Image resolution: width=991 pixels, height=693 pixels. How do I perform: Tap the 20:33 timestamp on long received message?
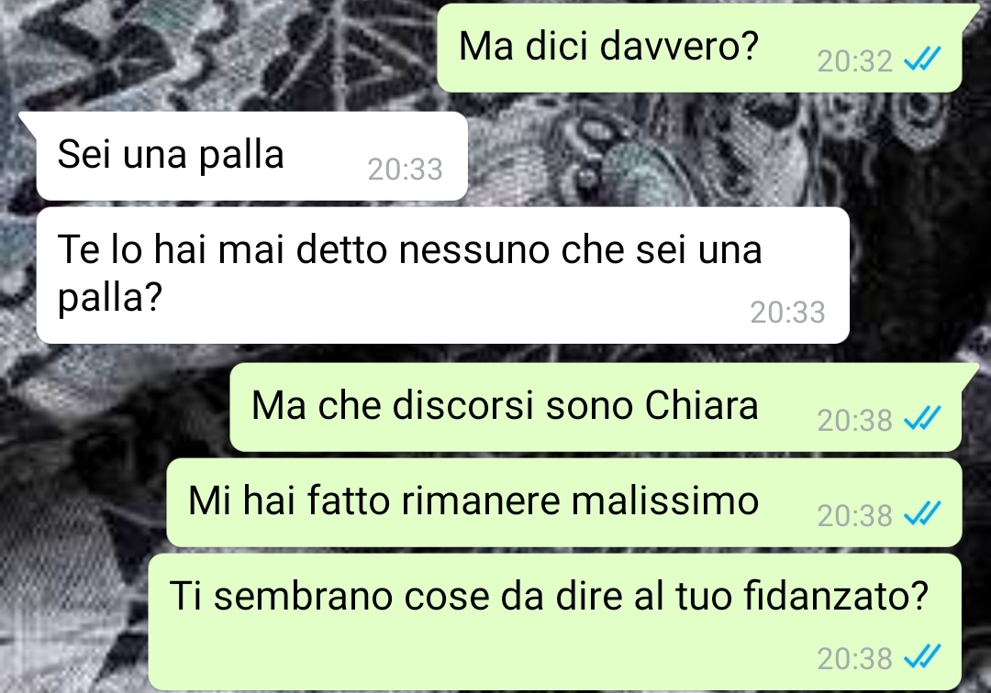[x=787, y=312]
